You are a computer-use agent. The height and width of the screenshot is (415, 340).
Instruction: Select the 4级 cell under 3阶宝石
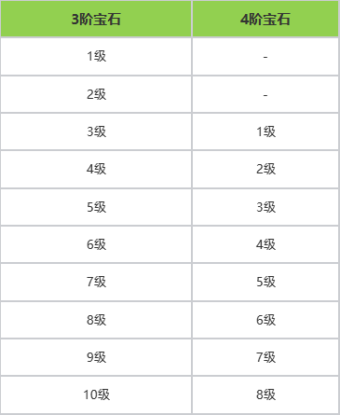click(96, 170)
